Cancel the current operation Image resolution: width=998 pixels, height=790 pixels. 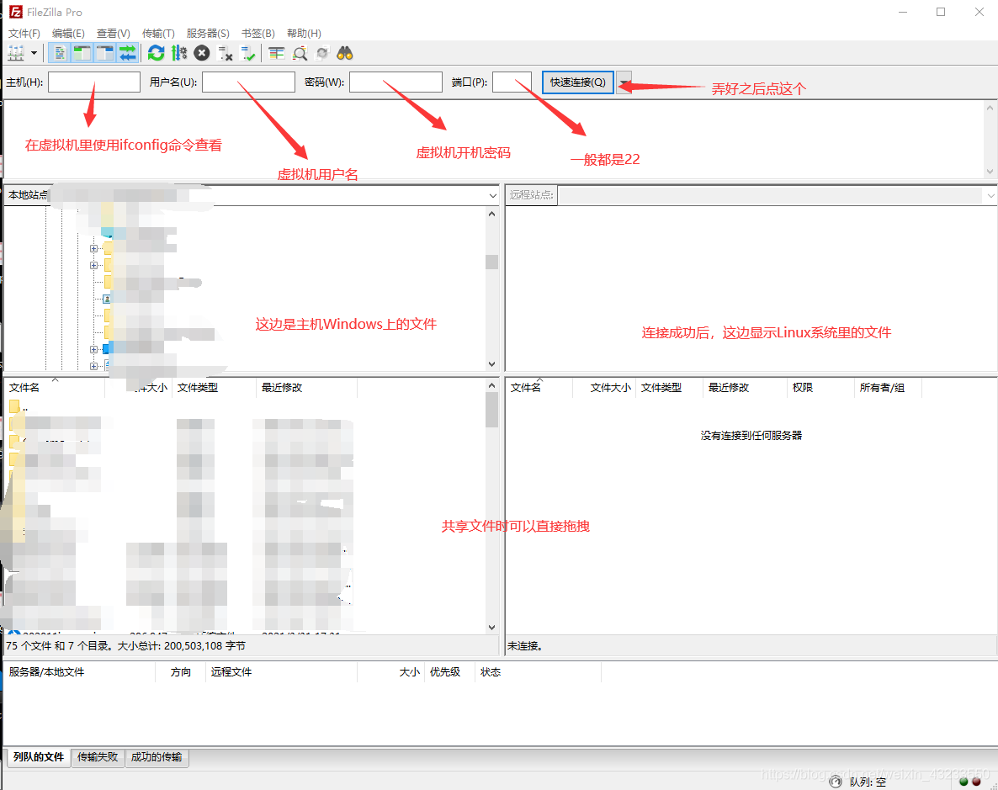(202, 54)
